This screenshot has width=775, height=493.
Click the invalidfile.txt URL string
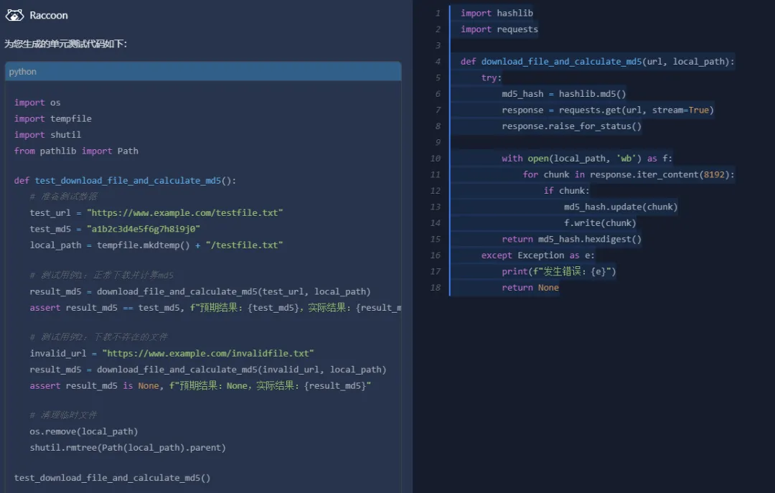pyautogui.click(x=208, y=354)
